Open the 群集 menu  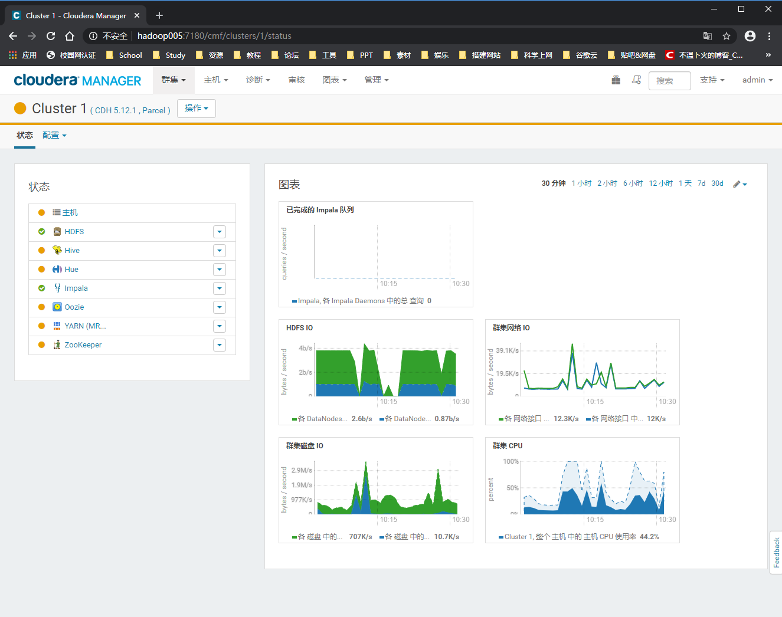(174, 80)
